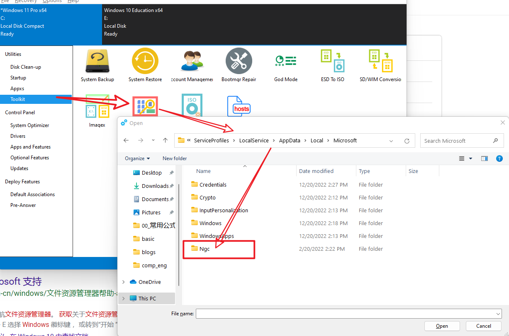Expand the This PC tree node
Image resolution: width=509 pixels, height=336 pixels.
pos(124,298)
